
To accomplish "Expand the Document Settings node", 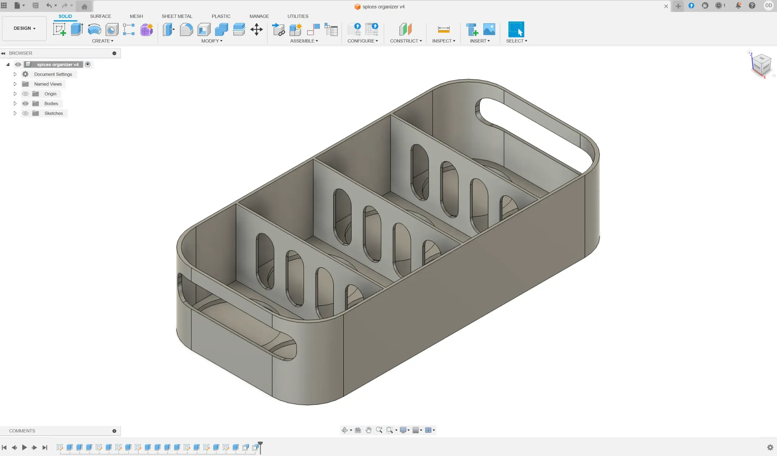I will click(x=15, y=74).
